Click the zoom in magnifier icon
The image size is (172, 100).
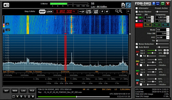pos(120,11)
